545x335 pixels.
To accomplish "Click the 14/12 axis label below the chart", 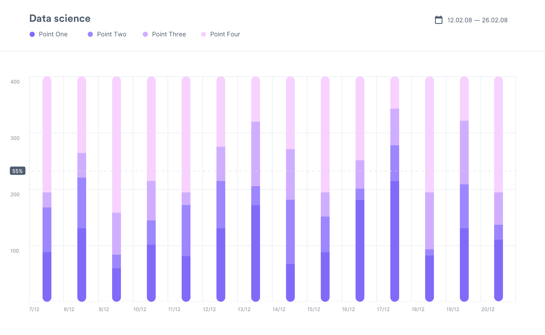I will [279, 310].
